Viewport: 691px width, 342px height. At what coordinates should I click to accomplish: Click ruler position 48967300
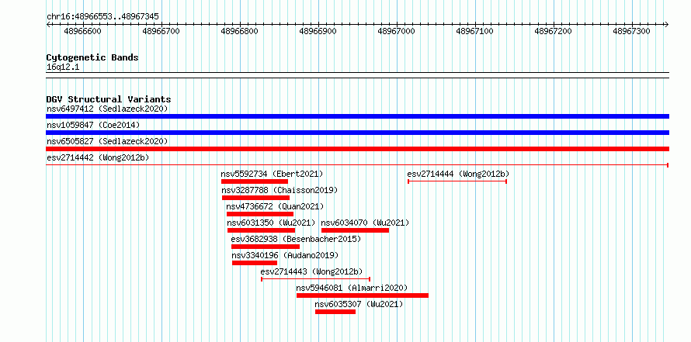pos(631,31)
